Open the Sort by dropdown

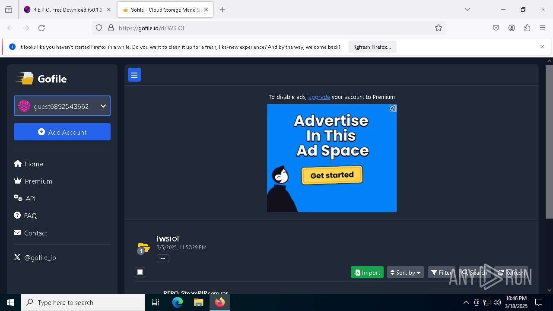[405, 272]
